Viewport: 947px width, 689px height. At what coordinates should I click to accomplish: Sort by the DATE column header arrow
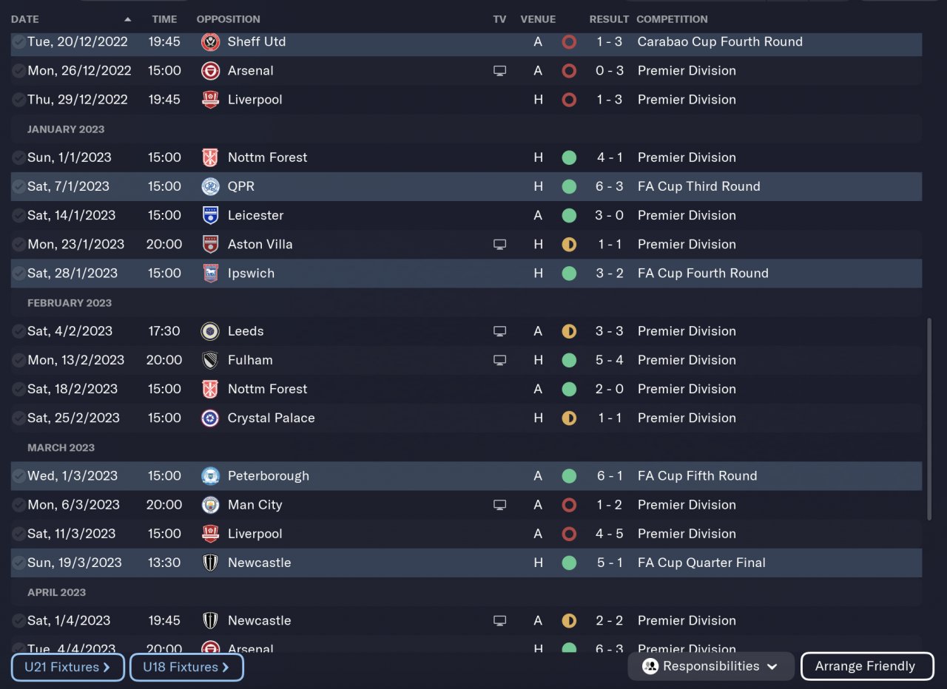click(128, 19)
